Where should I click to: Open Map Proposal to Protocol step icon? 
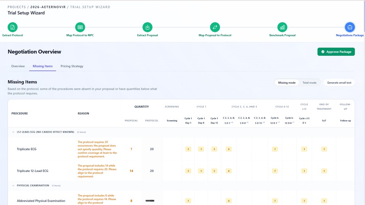click(x=215, y=27)
